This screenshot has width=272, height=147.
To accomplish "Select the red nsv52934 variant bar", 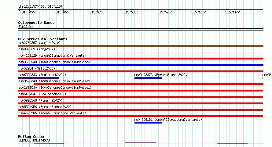I will [x=141, y=71].
